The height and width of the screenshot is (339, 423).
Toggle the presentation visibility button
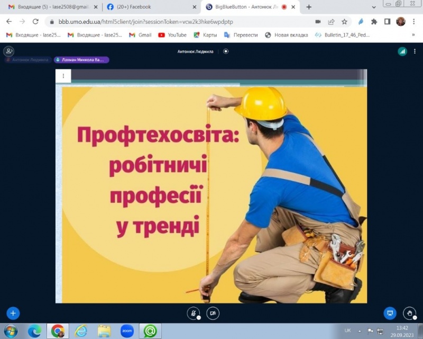[x=390, y=313]
